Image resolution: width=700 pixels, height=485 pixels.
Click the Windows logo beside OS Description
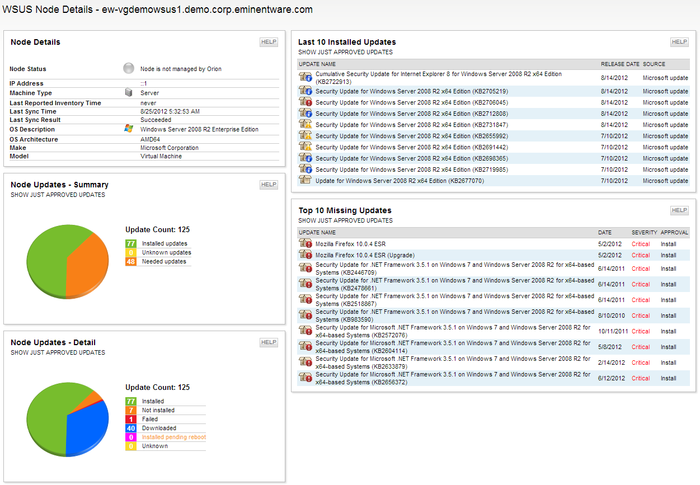[129, 129]
